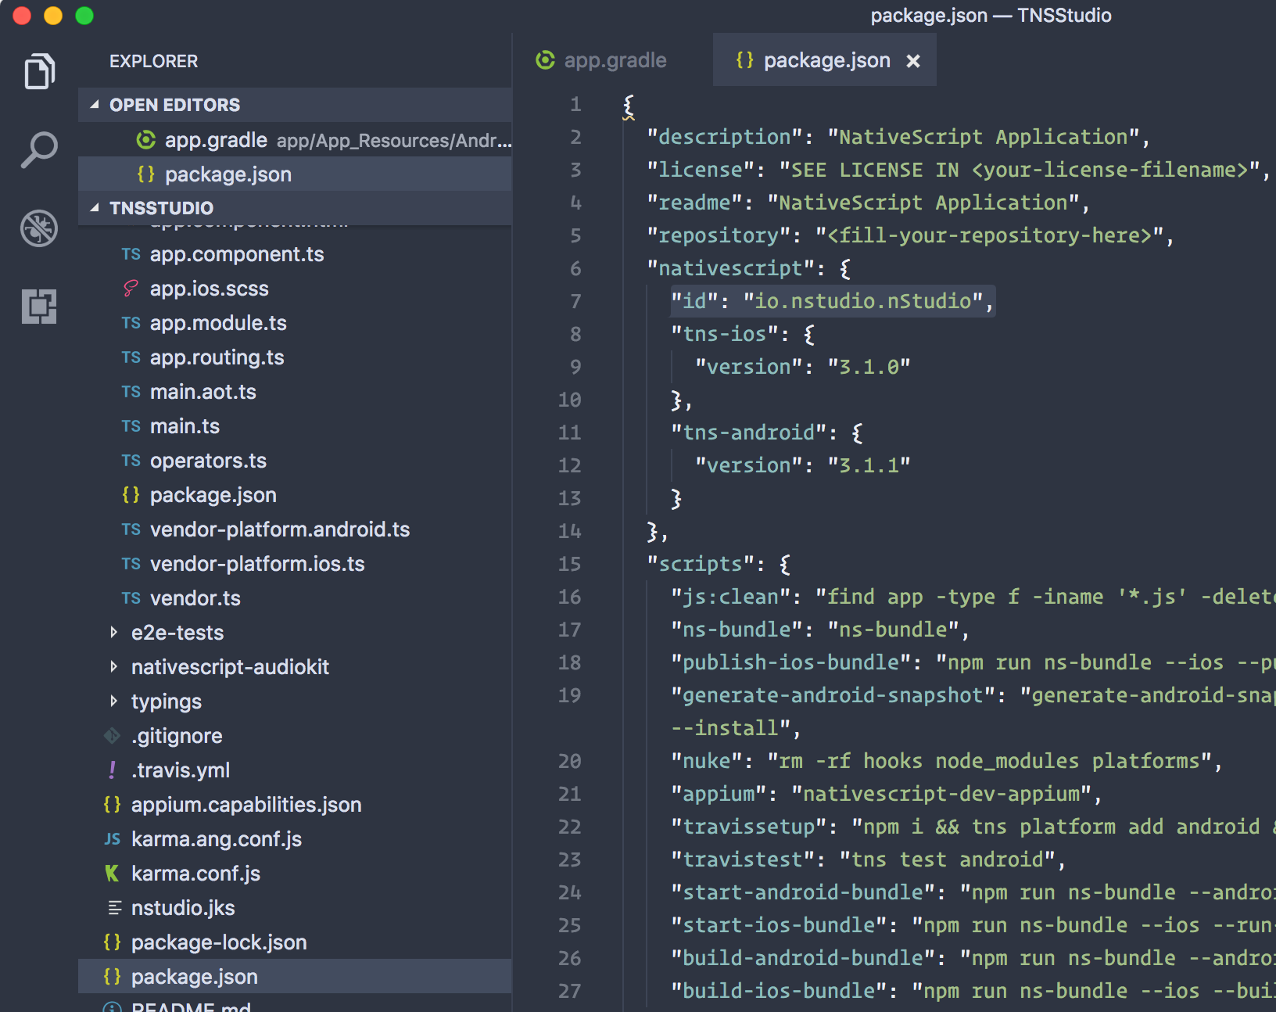Open nstudio.jks file
1276x1012 pixels.
tap(296, 908)
